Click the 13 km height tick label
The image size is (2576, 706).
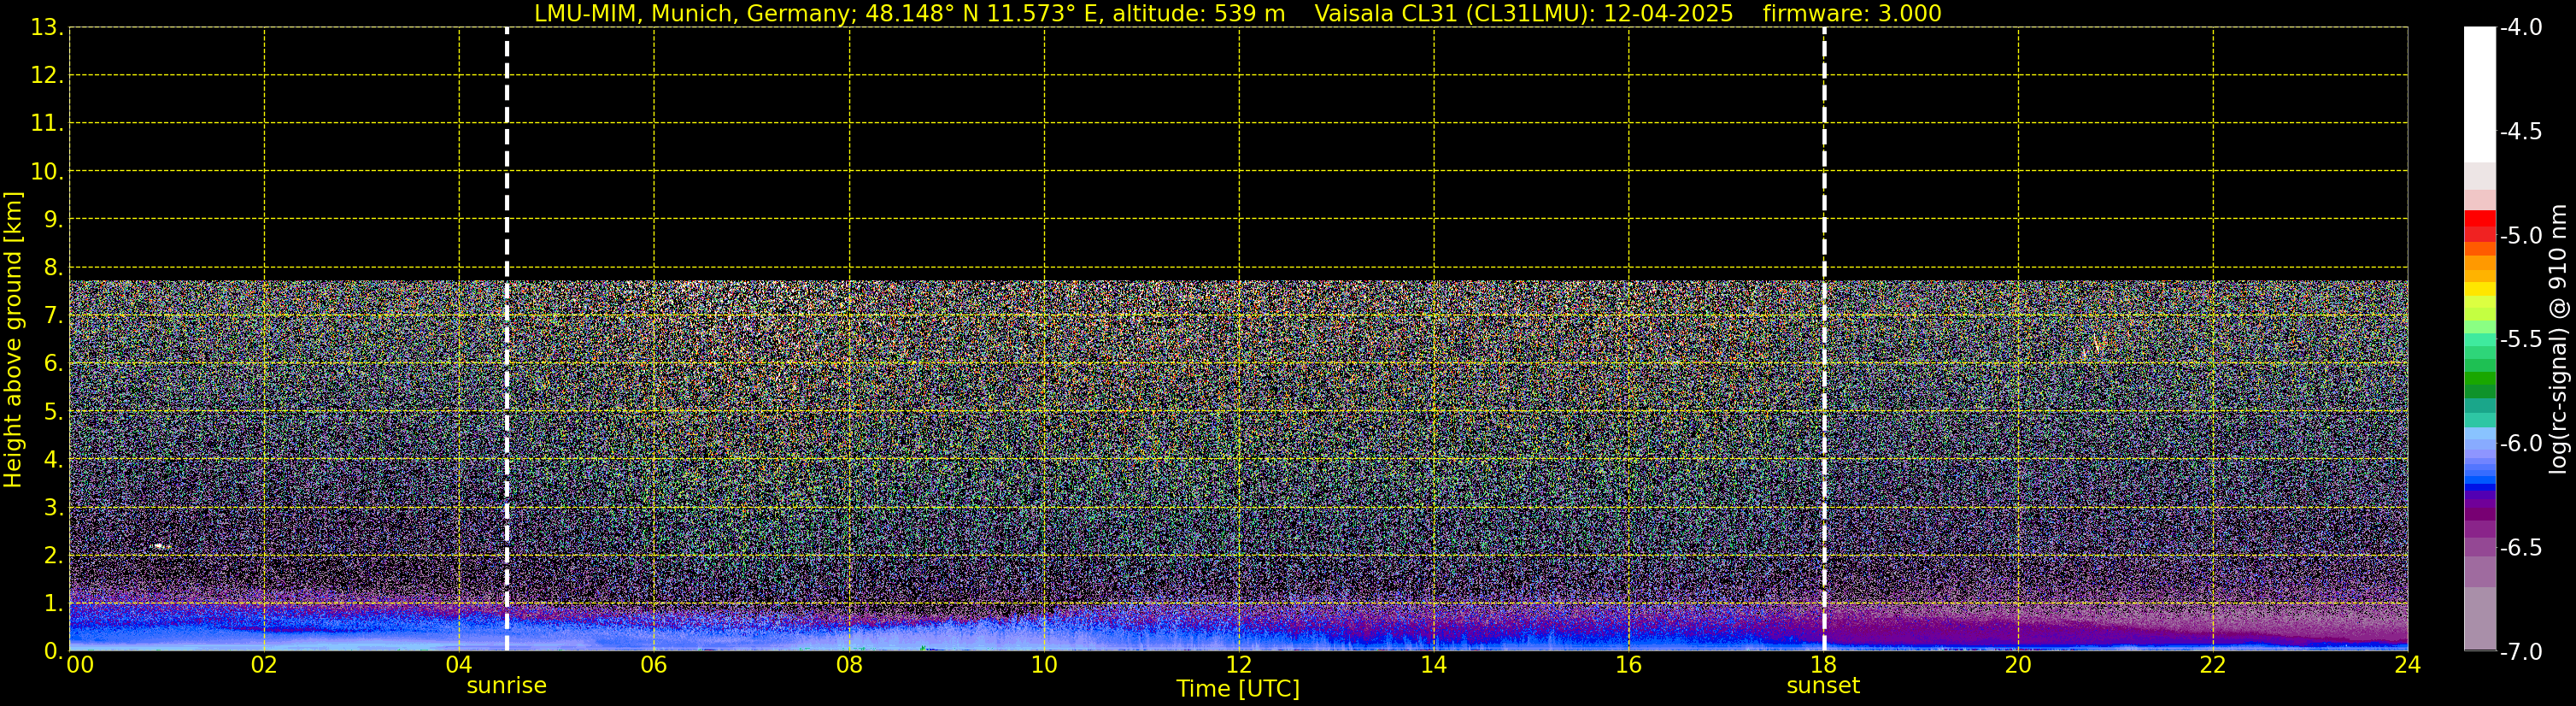[x=44, y=28]
